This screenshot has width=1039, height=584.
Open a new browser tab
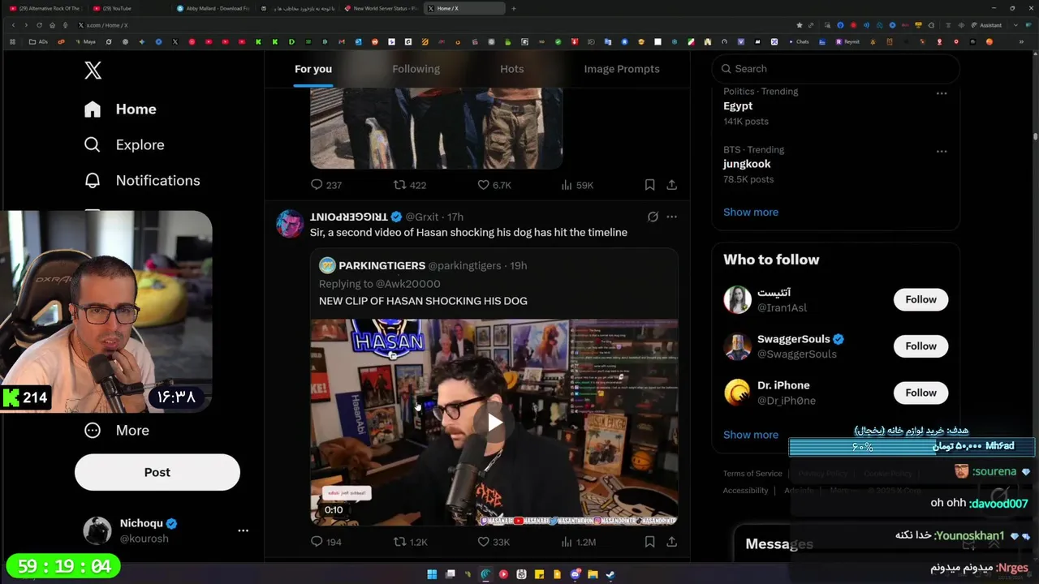pos(514,8)
